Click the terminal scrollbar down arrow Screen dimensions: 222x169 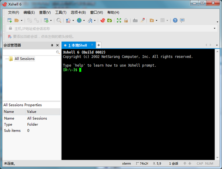click(x=218, y=158)
